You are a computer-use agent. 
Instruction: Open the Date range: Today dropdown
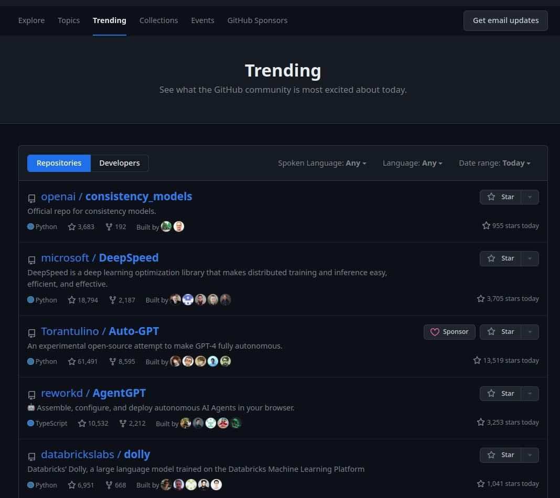494,163
